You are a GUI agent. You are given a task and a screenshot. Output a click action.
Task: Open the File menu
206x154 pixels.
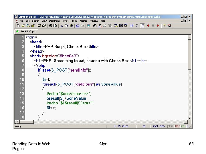click(x=21, y=21)
